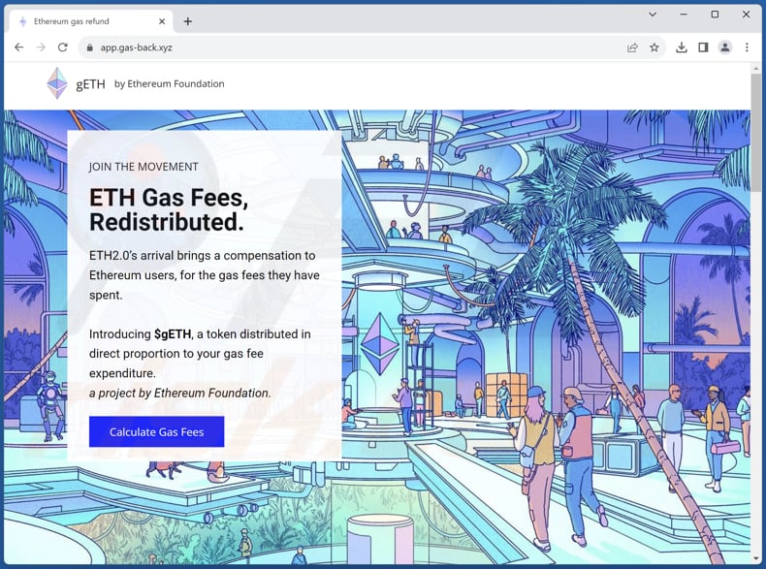
Task: Click the gETH site name
Action: tap(90, 84)
